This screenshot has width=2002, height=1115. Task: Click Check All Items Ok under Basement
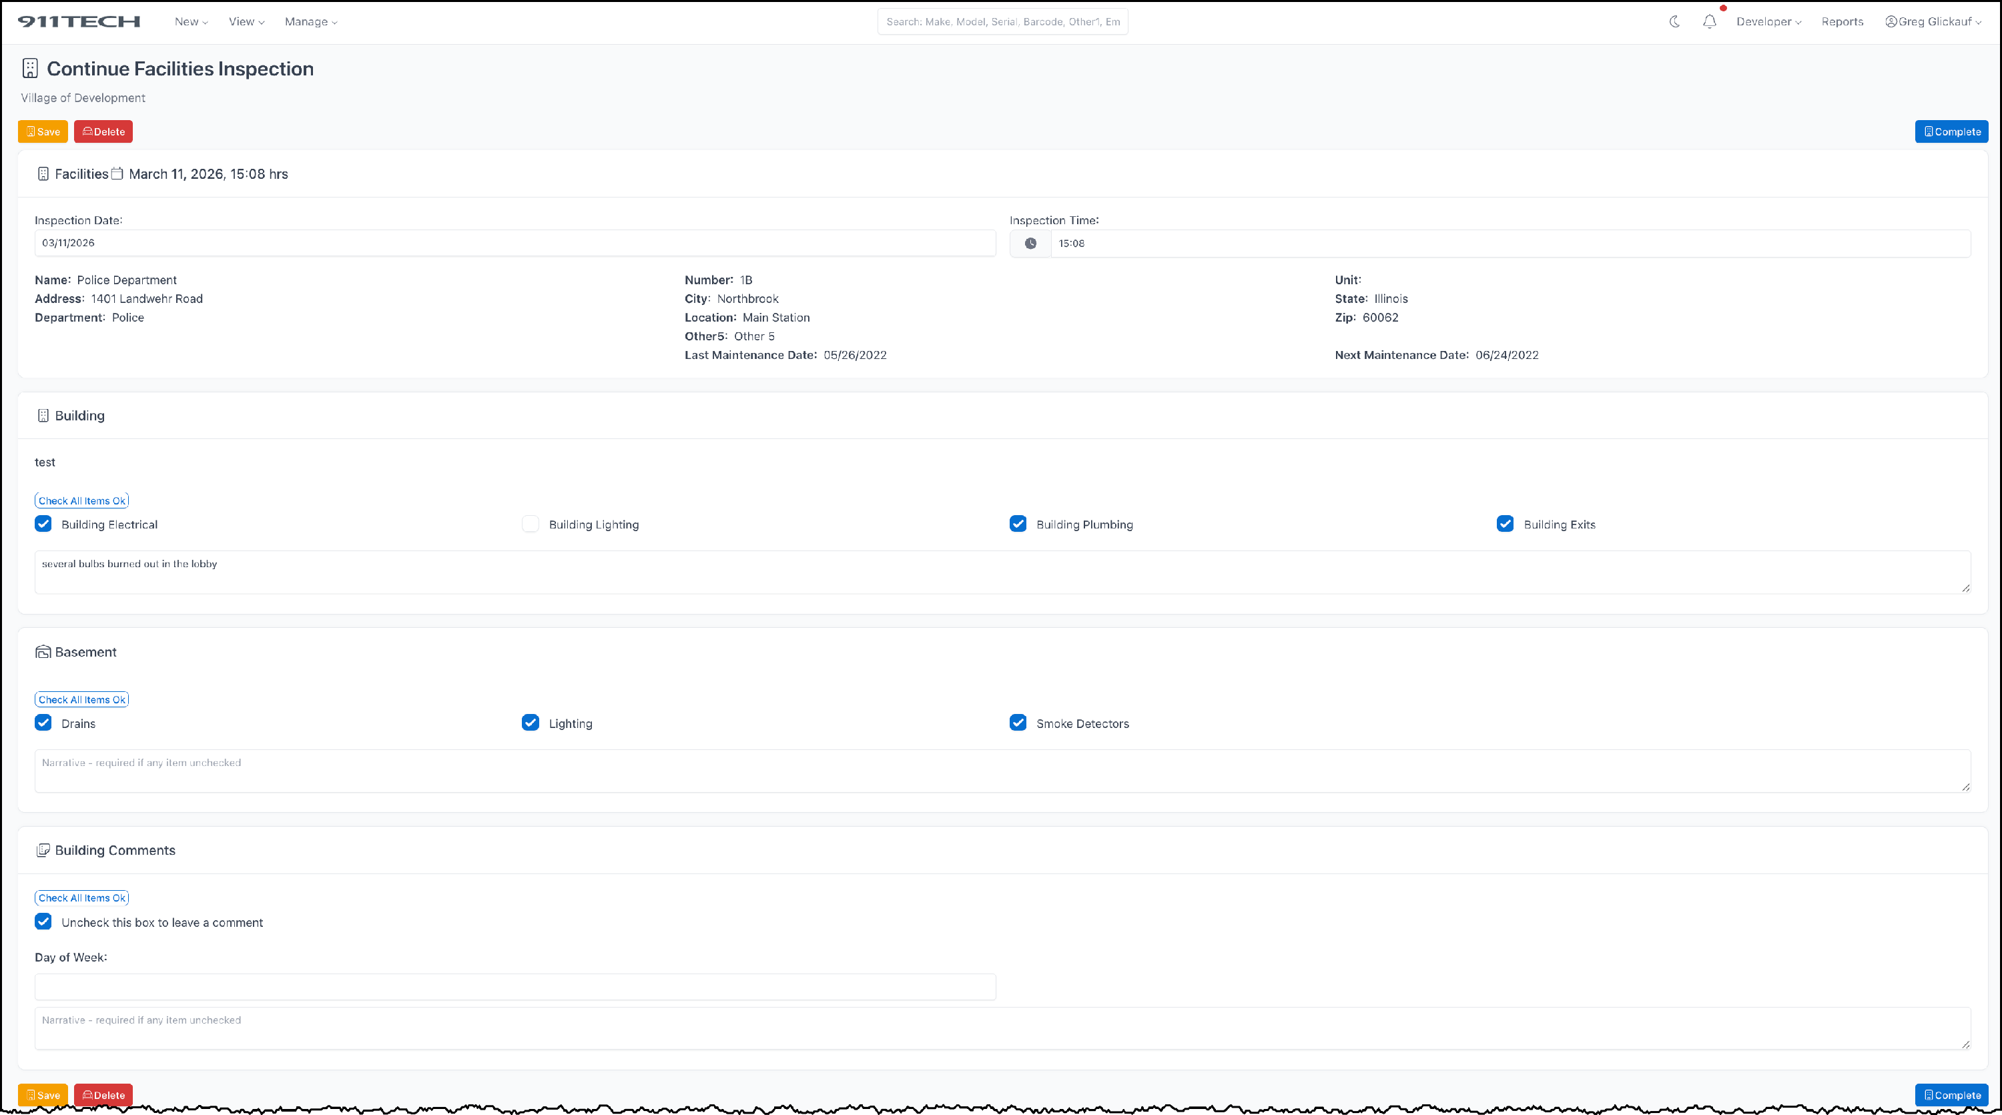tap(81, 699)
